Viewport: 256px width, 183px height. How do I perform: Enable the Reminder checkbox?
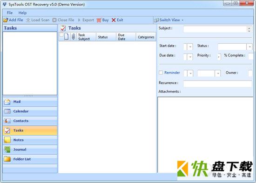(161, 72)
